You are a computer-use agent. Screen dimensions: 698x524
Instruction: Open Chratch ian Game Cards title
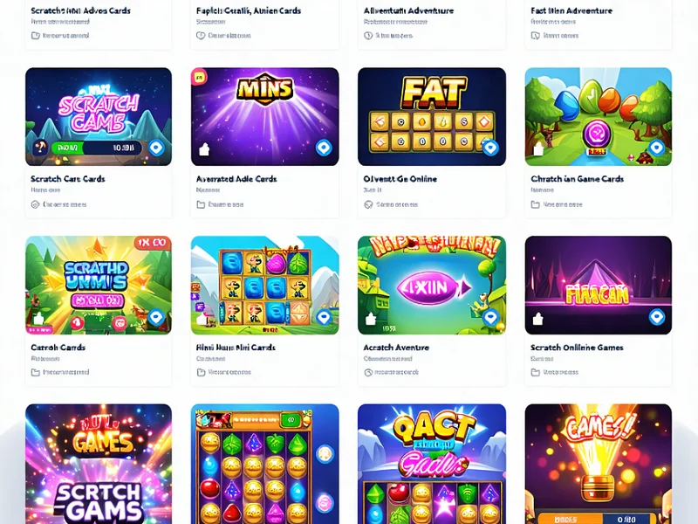coord(577,179)
